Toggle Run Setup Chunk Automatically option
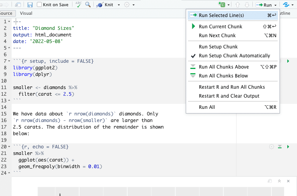297x196 pixels. tap(233, 56)
